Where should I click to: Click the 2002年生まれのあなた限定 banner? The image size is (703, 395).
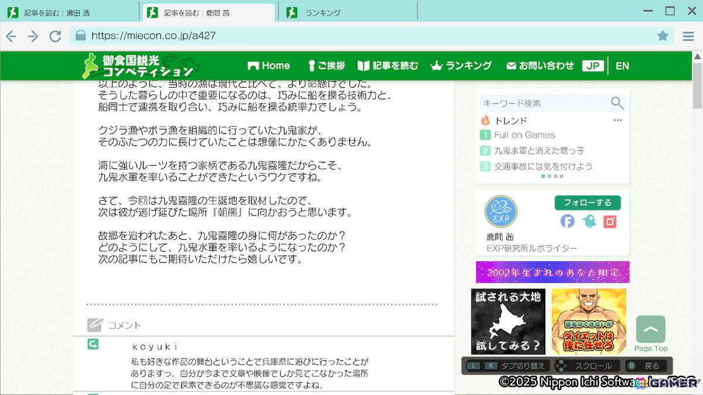(x=552, y=272)
